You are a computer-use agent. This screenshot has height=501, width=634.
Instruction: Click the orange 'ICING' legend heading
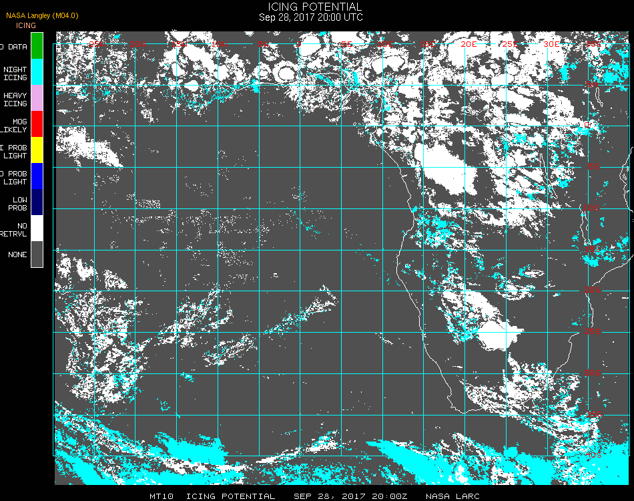[26, 25]
